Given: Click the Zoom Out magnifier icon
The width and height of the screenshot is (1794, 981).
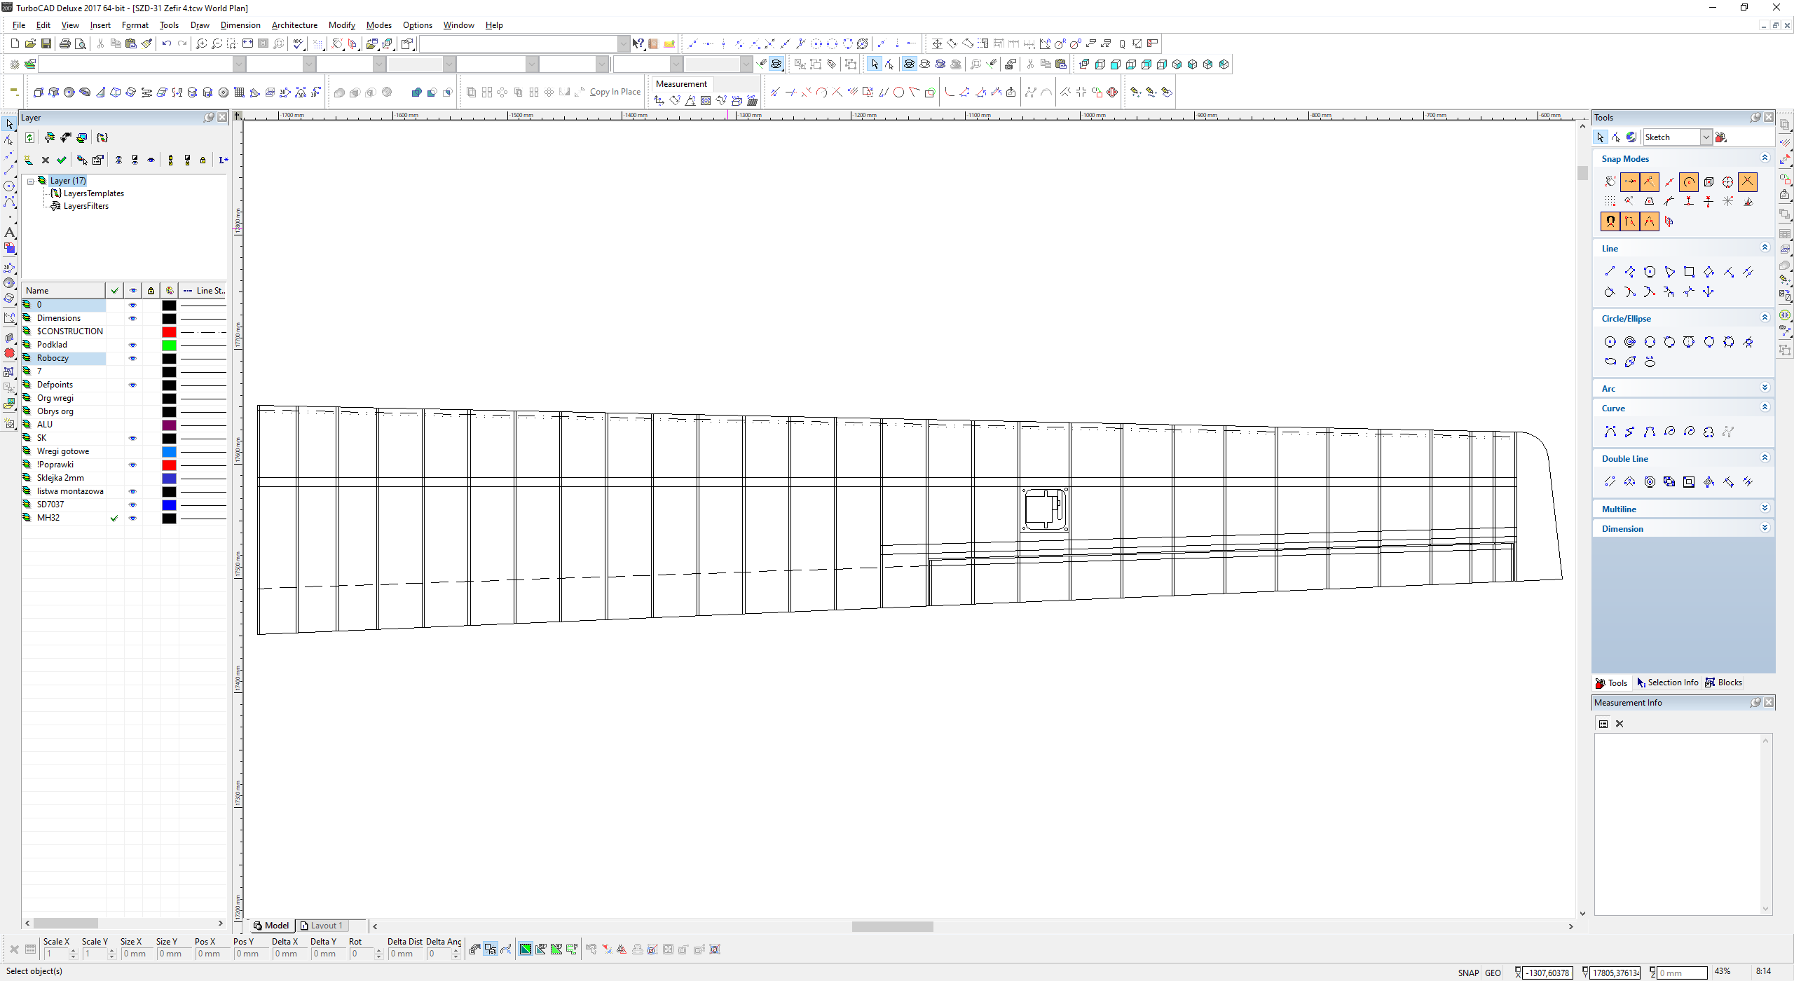Looking at the screenshot, I should (x=217, y=43).
